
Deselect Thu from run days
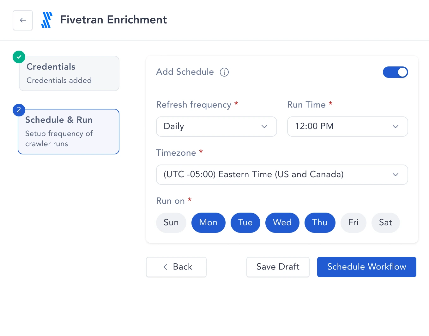(320, 223)
